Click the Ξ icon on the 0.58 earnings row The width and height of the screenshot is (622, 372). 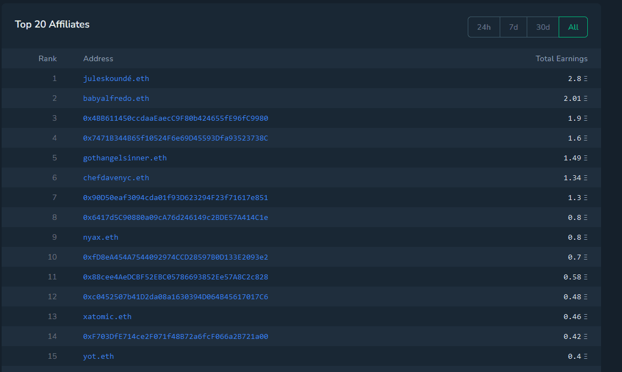(x=586, y=277)
